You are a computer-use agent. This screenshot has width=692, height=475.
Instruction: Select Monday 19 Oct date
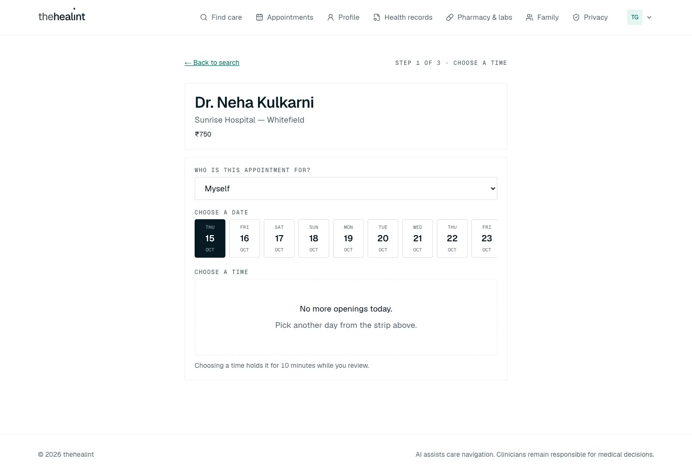point(348,238)
